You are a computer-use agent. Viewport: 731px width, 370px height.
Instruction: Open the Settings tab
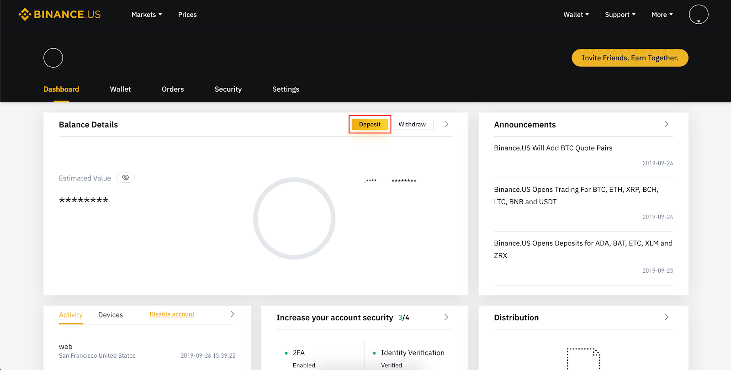[286, 89]
